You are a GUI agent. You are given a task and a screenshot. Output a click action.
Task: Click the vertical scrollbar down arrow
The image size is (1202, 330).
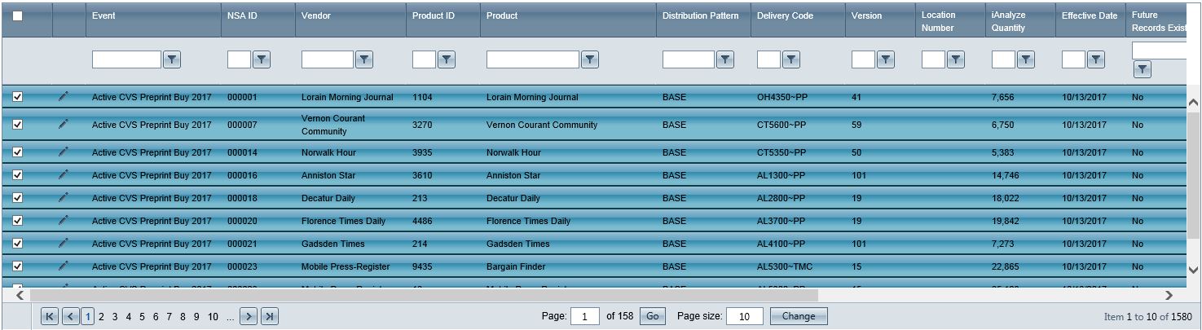pos(1194,270)
